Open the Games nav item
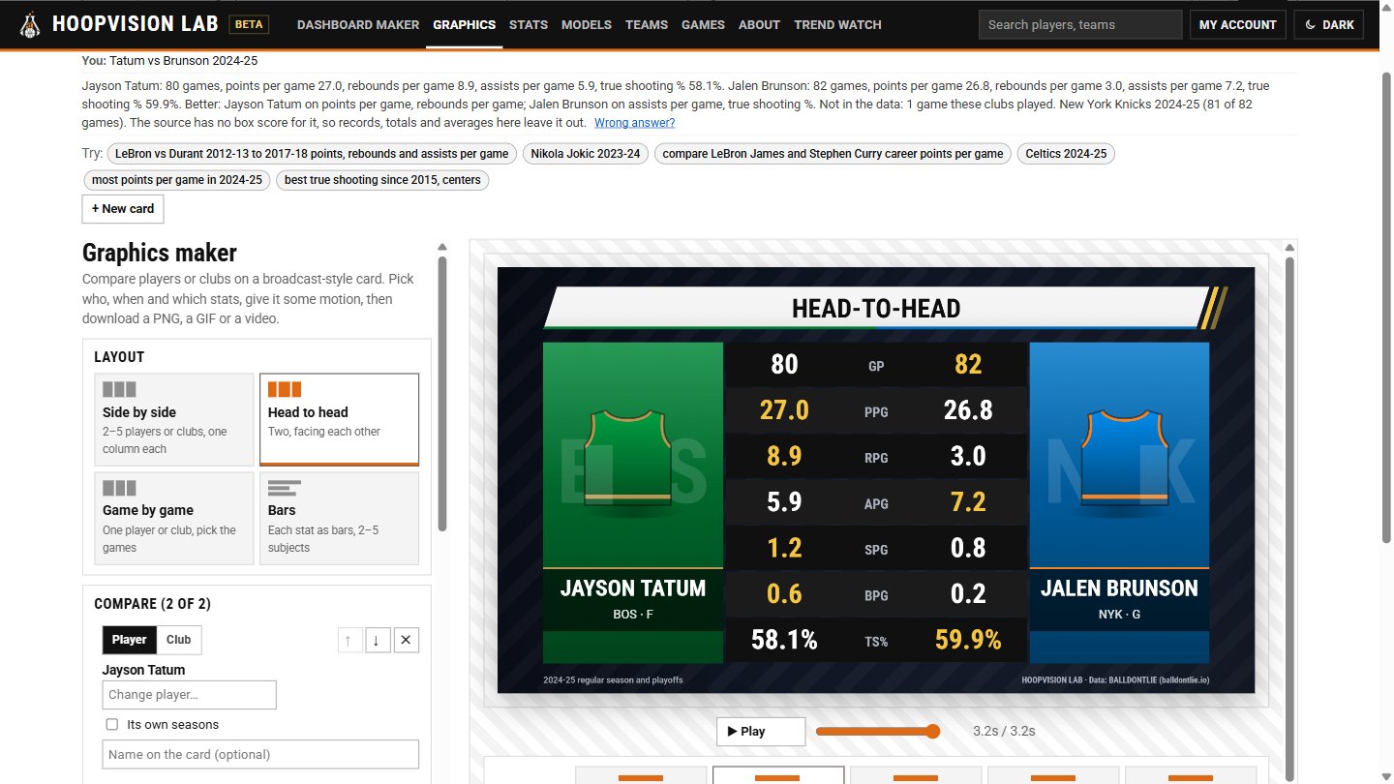Image resolution: width=1394 pixels, height=784 pixels. pyautogui.click(x=703, y=24)
